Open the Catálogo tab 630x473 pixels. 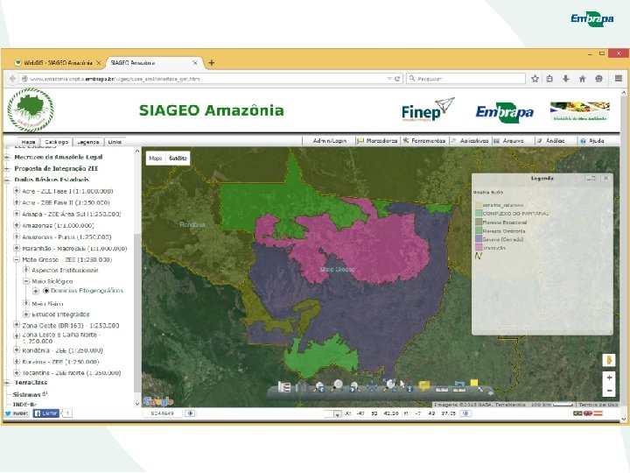[x=56, y=142]
